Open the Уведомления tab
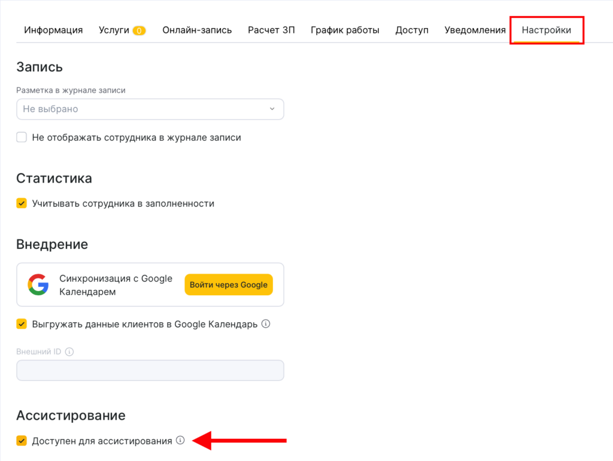613x461 pixels. tap(475, 30)
